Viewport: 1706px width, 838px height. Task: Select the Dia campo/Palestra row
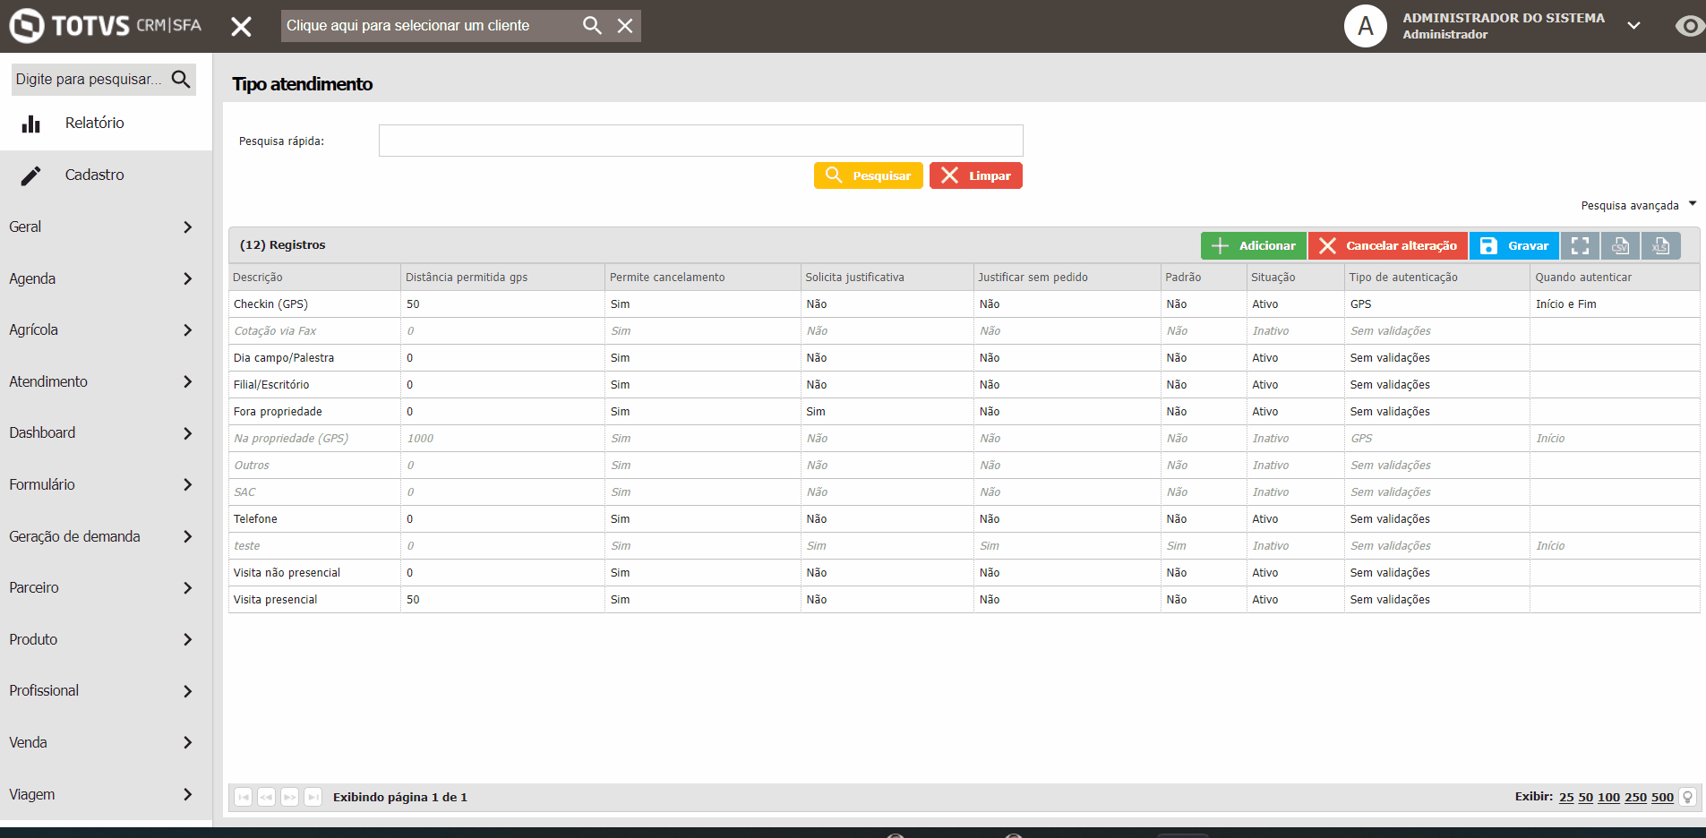(964, 358)
